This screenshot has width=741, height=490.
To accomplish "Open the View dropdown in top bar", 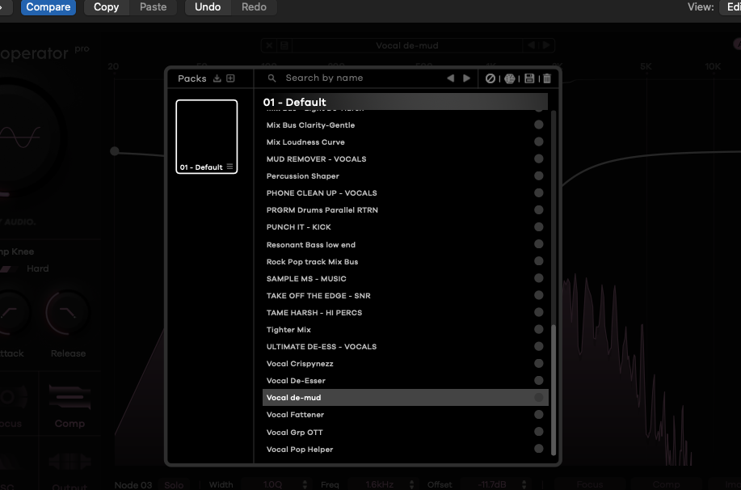I will [x=727, y=7].
